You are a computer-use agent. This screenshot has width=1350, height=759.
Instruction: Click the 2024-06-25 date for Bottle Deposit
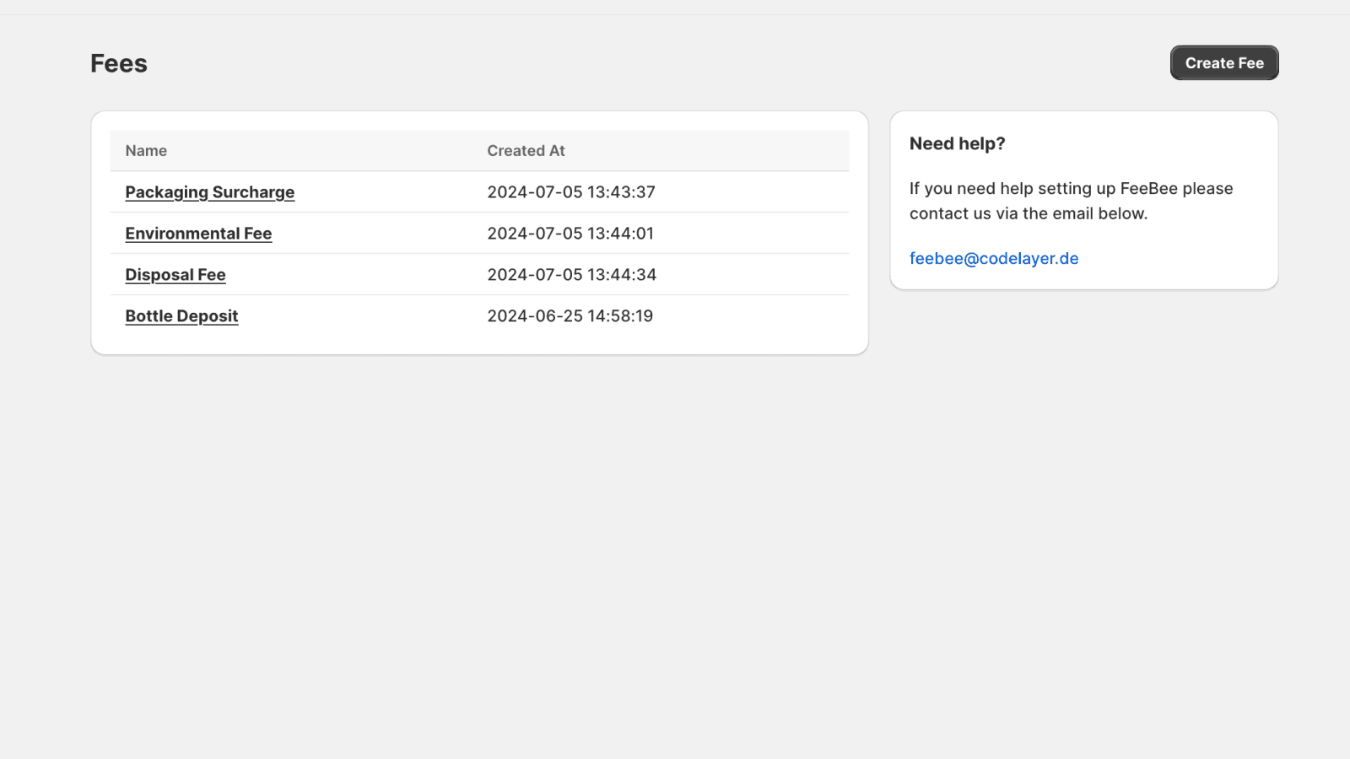point(535,316)
